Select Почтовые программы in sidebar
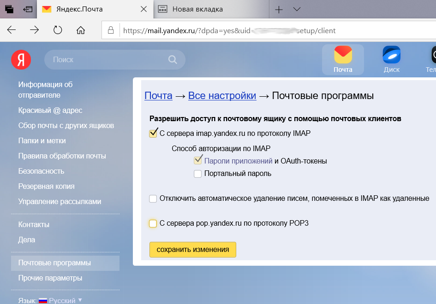436x304 pixels. 66,263
